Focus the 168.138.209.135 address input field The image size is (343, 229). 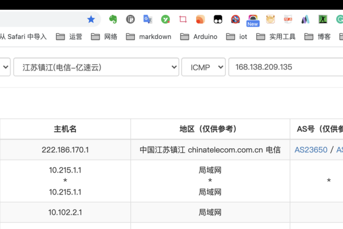click(x=286, y=67)
